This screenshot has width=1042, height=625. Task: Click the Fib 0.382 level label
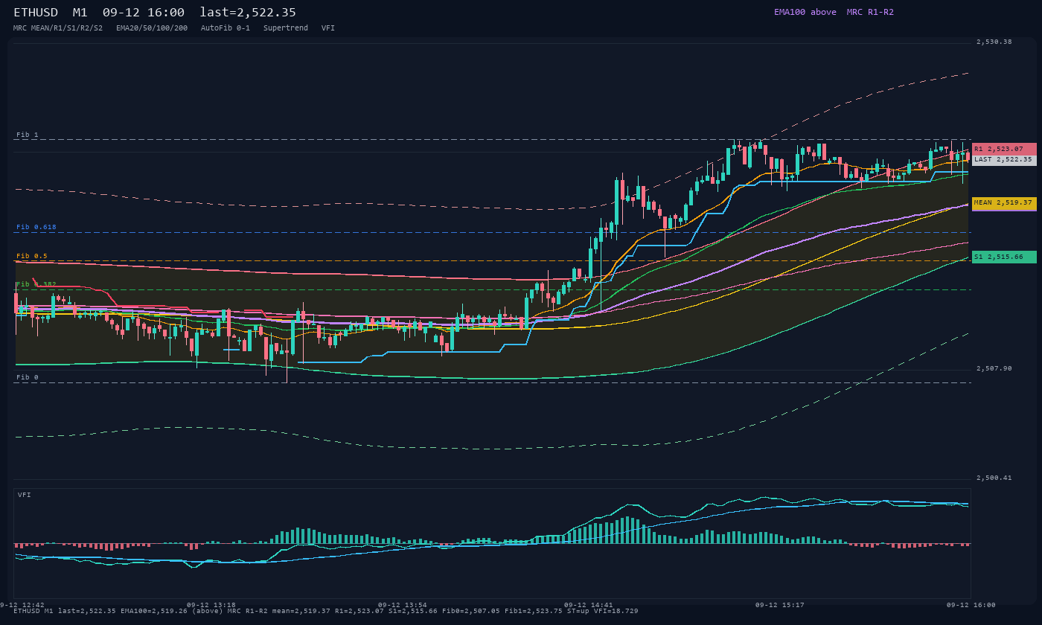pyautogui.click(x=36, y=284)
